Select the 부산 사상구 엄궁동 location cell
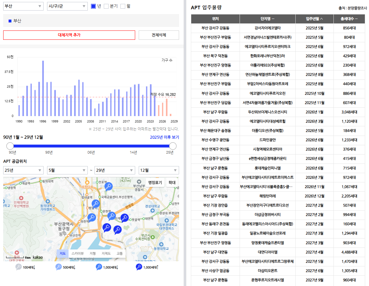Image resolution: width=369 pixels, height=286 pixels. (x=215, y=271)
